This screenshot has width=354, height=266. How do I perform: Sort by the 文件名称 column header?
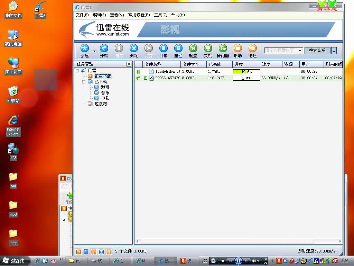(x=162, y=64)
